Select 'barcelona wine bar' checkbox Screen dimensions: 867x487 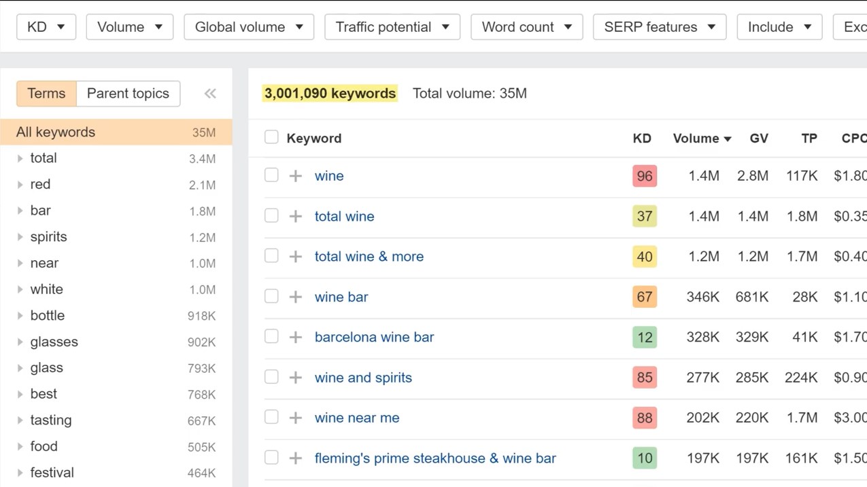271,336
